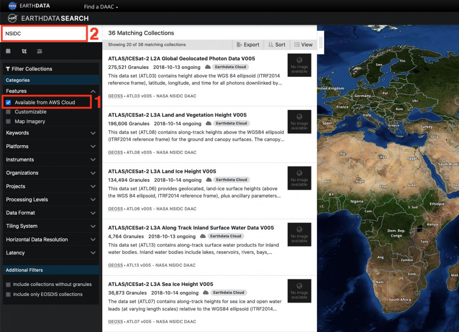Open the Find a DAAC menu
Viewport: 459px width, 332px height.
[x=101, y=7]
